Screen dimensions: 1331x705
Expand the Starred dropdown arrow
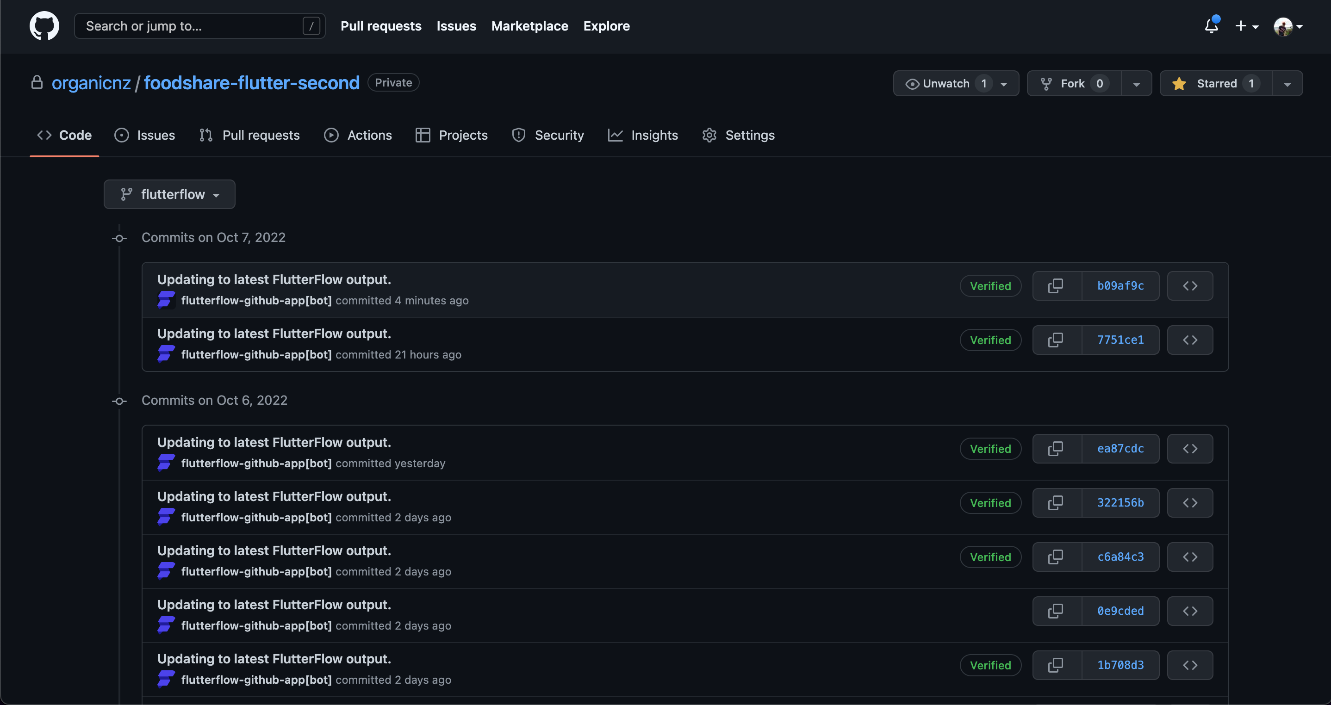(1287, 83)
